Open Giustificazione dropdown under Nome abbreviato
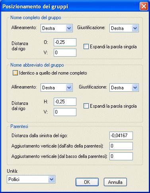This screenshot has height=193, width=150. (124, 88)
